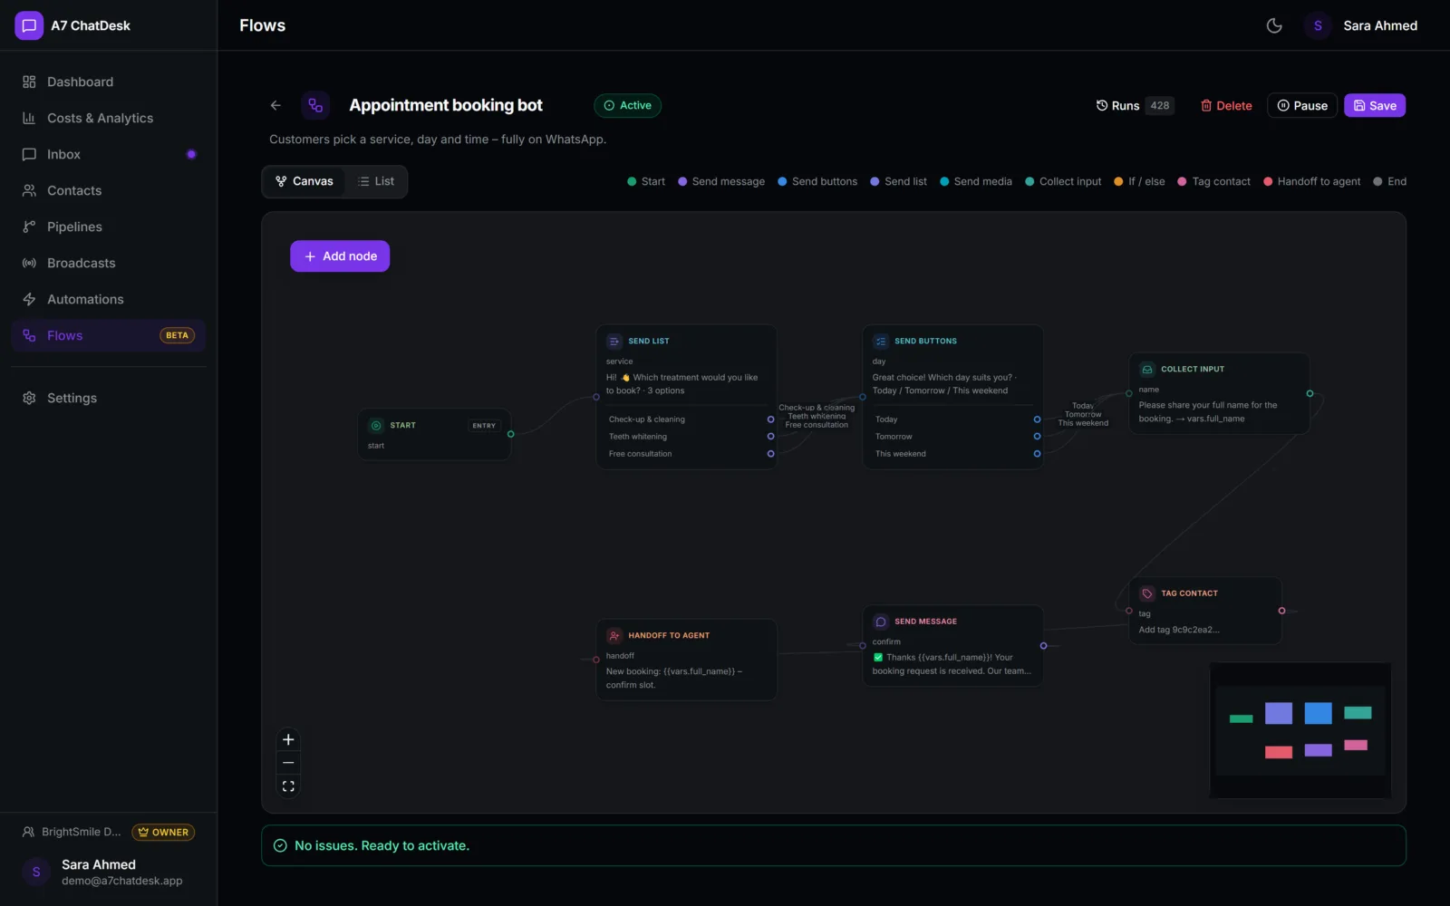Click the canvas minimap
Screen dimensions: 1450x906
[1300, 730]
